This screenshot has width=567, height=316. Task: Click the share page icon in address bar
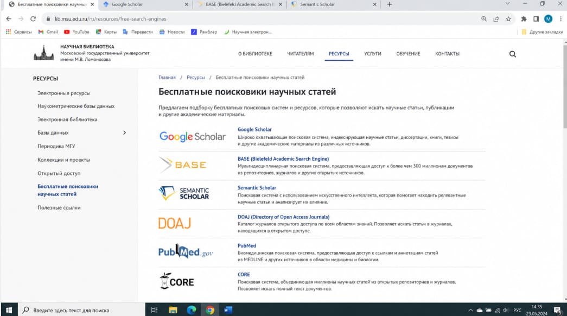pos(496,19)
